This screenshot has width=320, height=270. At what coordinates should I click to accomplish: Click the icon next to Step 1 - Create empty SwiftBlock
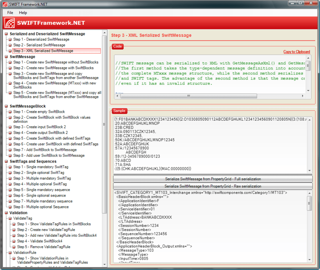10,112
